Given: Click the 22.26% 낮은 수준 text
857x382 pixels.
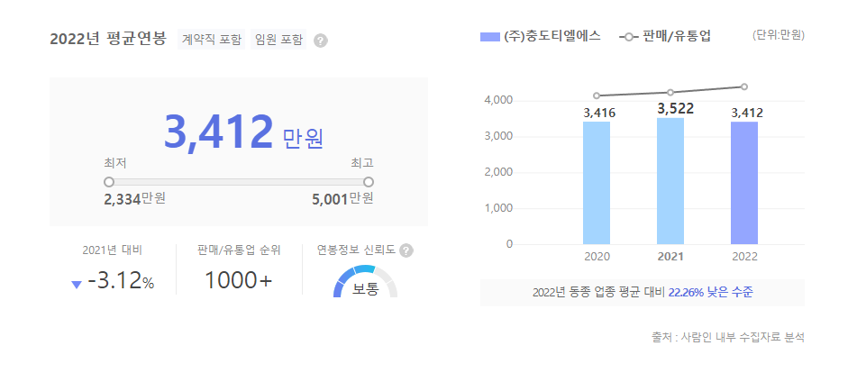Looking at the screenshot, I should pos(710,293).
